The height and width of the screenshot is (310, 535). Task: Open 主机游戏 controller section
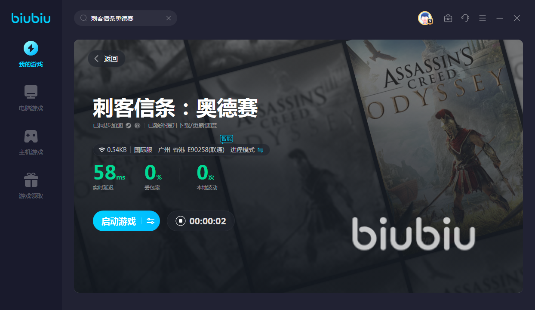(x=31, y=142)
